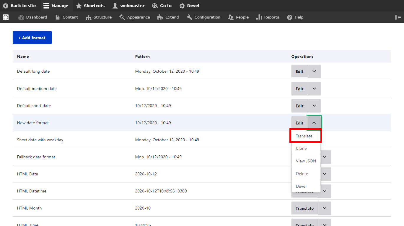Open Configuration wrench item
404x226 pixels.
[203, 17]
